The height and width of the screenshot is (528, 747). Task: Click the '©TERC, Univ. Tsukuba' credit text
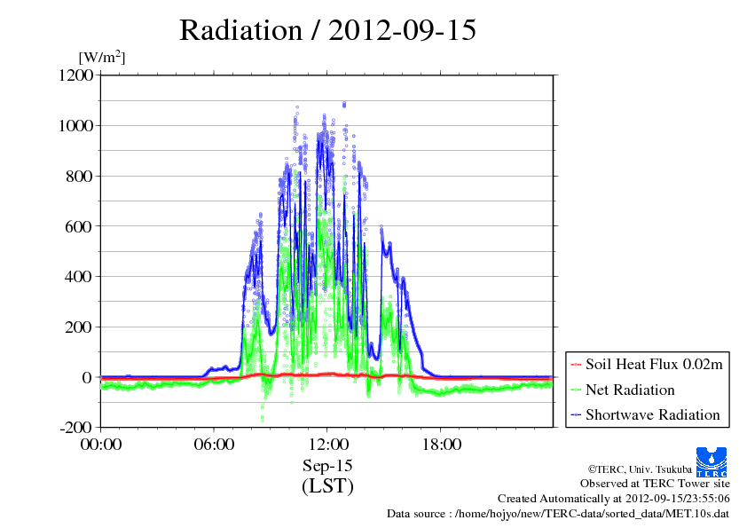click(640, 469)
